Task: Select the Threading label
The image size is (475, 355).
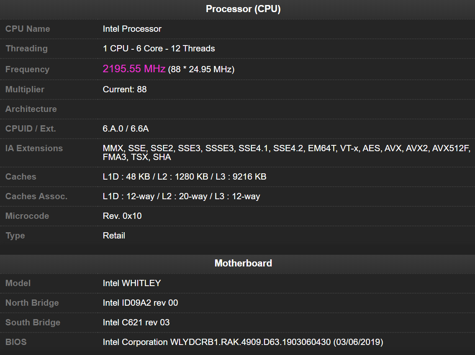Action: coord(26,48)
